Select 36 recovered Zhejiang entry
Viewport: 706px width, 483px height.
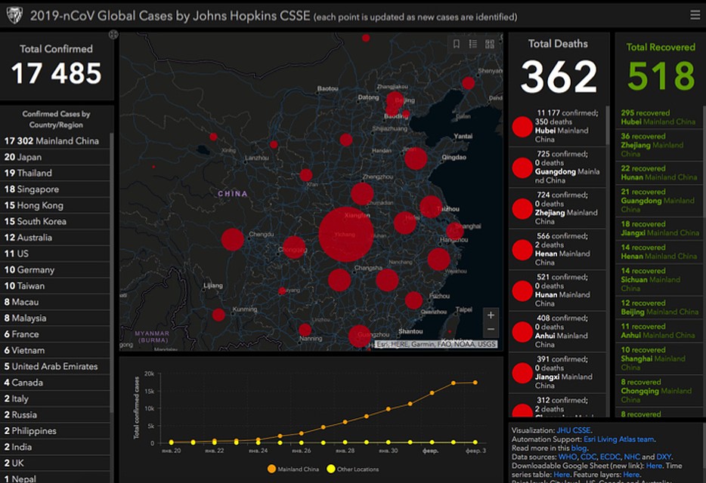pyautogui.click(x=658, y=145)
